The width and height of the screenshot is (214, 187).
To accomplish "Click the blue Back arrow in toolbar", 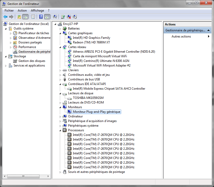I will [x=5, y=17].
